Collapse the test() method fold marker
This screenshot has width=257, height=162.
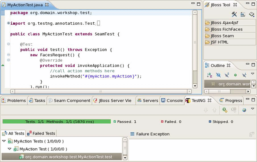9,44
